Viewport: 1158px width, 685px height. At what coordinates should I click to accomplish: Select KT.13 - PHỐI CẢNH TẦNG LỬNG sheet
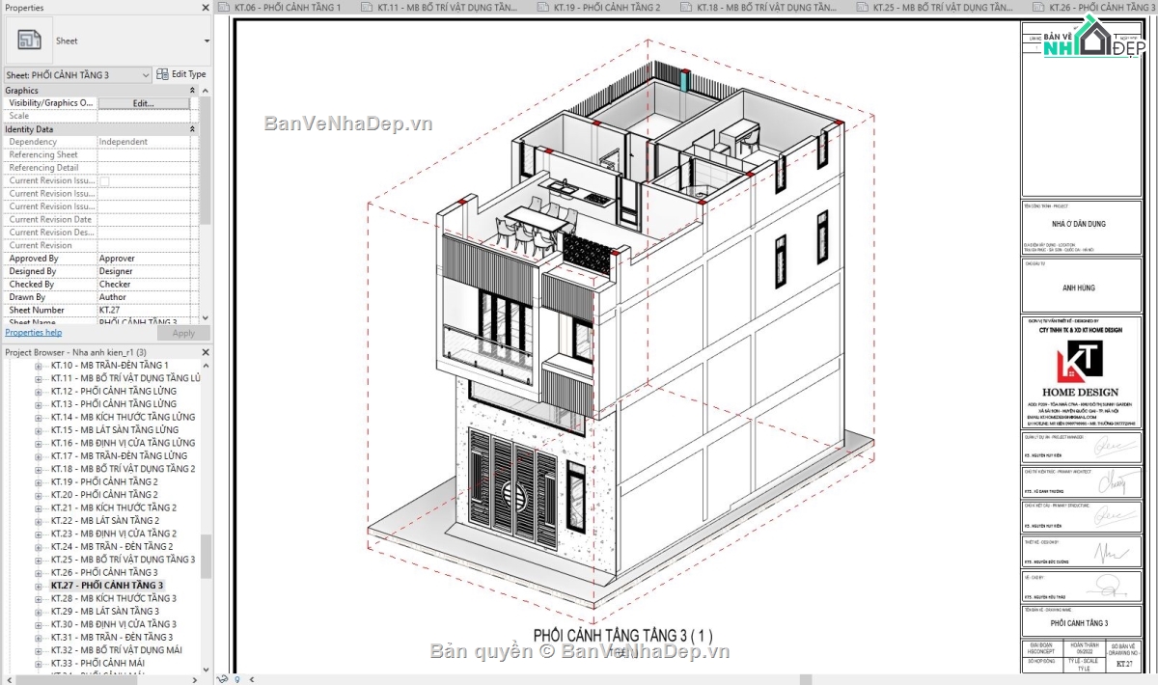click(x=114, y=404)
